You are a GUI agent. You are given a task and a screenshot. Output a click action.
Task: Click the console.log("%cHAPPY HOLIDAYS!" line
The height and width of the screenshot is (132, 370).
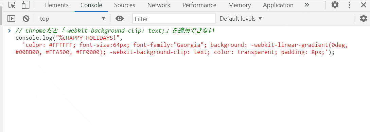69,38
